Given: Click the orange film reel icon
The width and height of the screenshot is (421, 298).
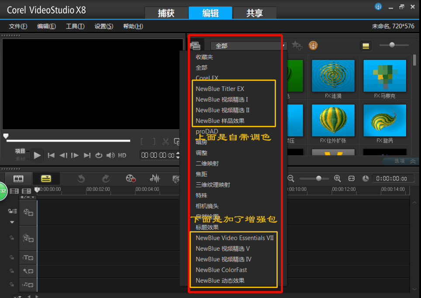Looking at the screenshot, I should tap(313, 45).
